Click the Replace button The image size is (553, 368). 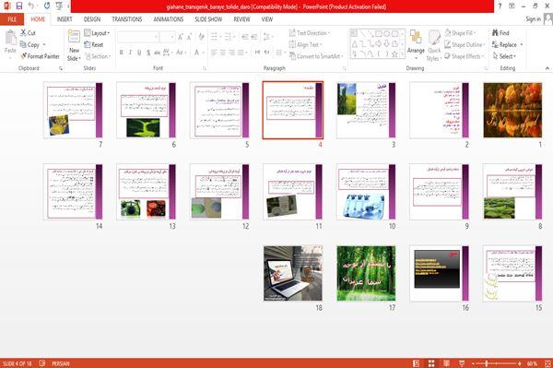coord(508,44)
